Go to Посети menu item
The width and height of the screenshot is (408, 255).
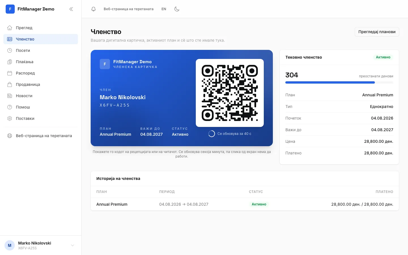41,50
